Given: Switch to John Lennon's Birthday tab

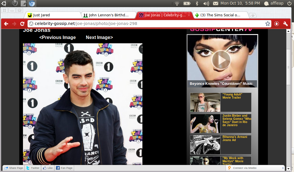Looking at the screenshot, I should pos(109,15).
